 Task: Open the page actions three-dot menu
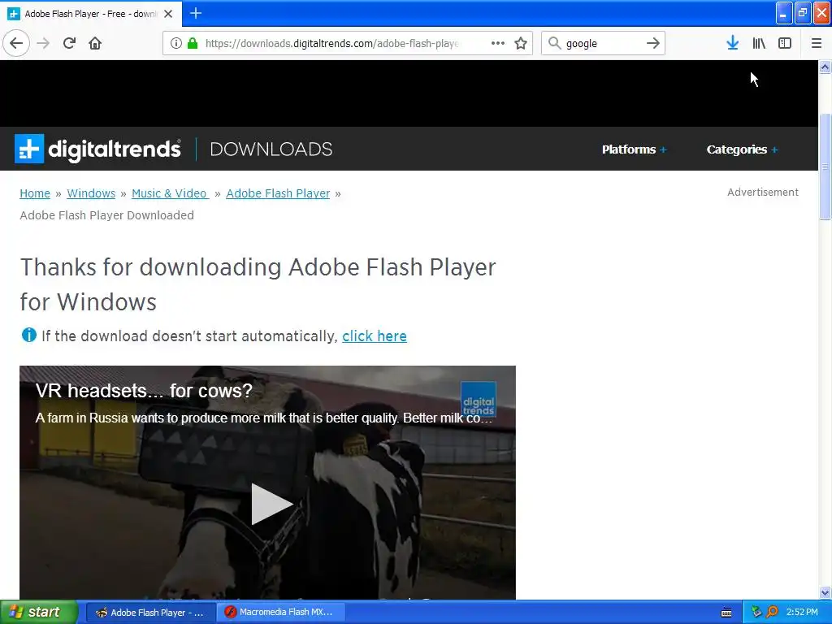[x=498, y=43]
